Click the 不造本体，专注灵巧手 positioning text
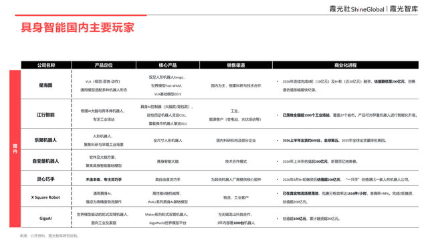This screenshot has width=428, height=240. click(104, 179)
